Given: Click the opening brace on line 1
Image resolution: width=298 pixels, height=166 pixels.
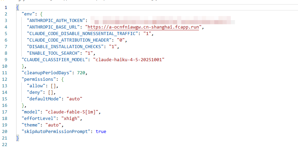Looking at the screenshot, I should pos(18,8).
